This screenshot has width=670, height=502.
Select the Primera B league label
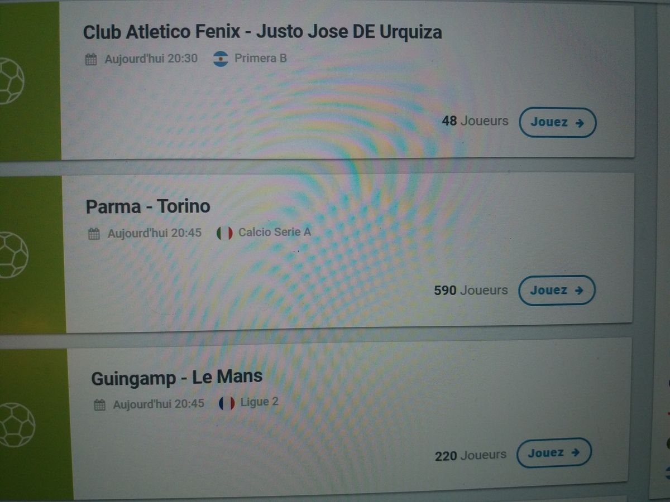[261, 58]
